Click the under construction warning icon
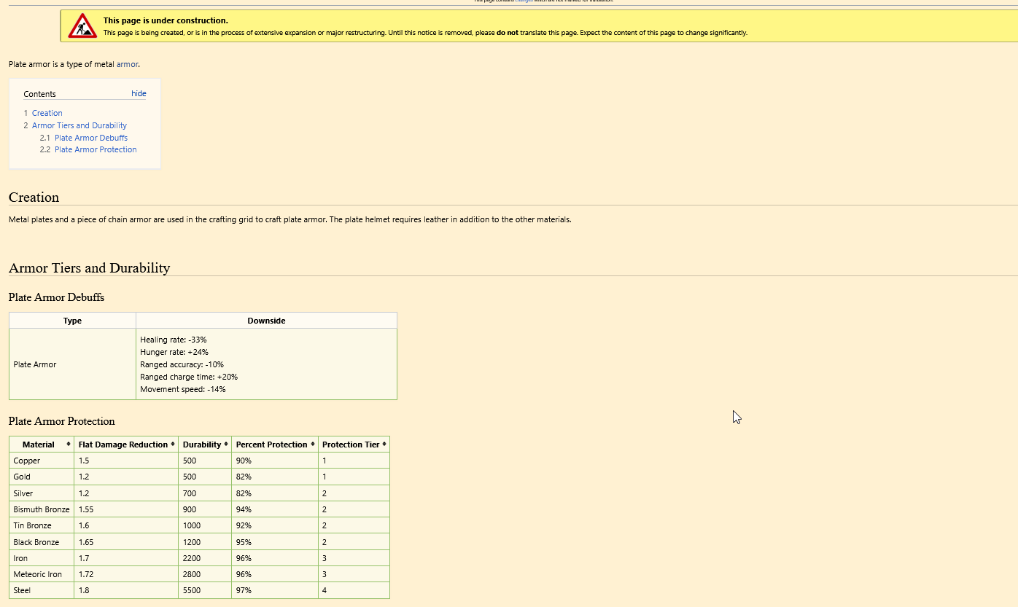Viewport: 1018px width, 607px height. (82, 26)
